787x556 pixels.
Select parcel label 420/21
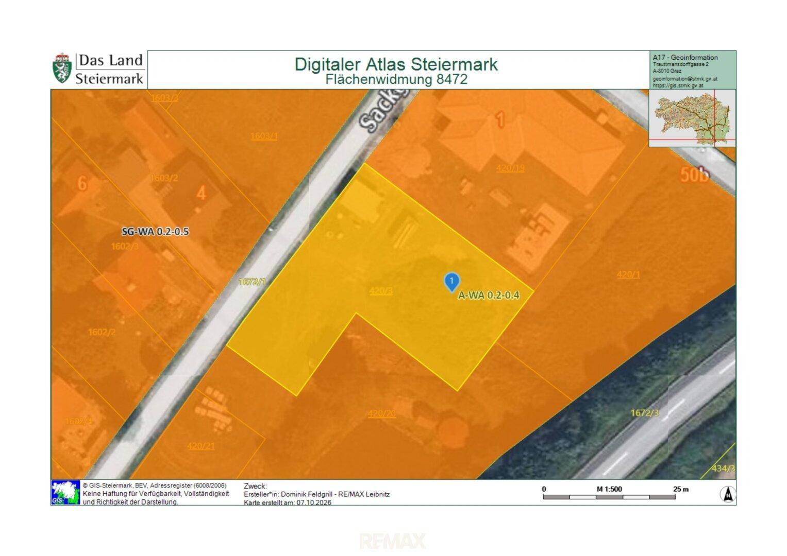[x=200, y=446]
